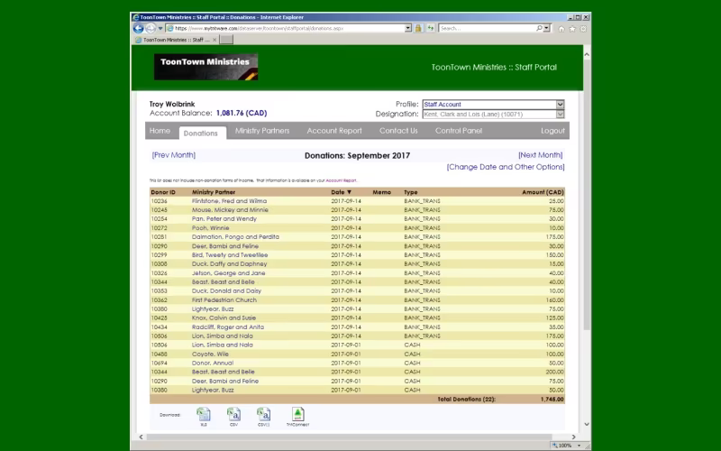Sort by the Donor ID column header
The image size is (721, 451).
pyautogui.click(x=163, y=192)
